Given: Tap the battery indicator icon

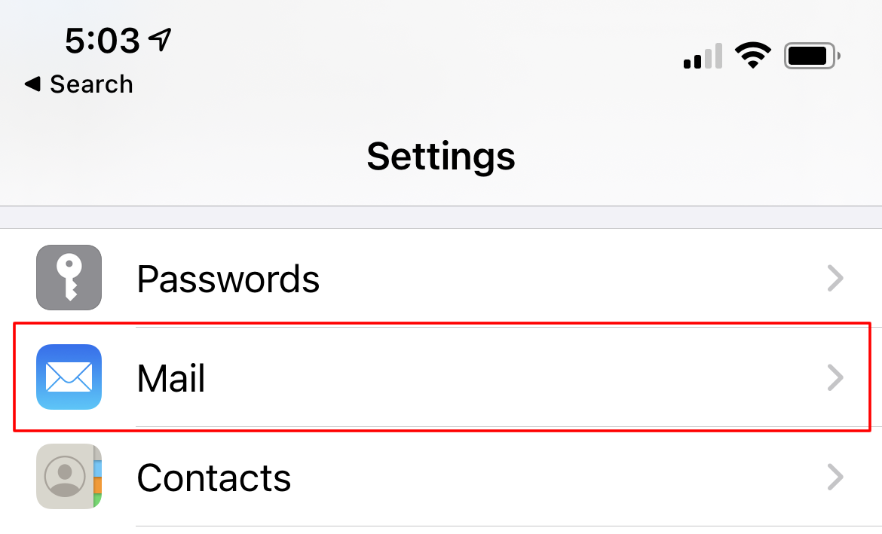Looking at the screenshot, I should 812,56.
